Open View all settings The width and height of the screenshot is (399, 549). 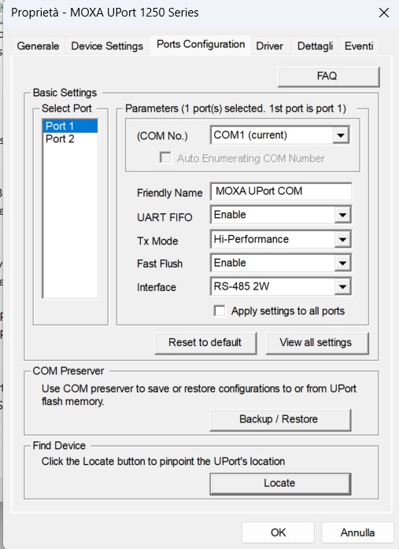click(317, 343)
